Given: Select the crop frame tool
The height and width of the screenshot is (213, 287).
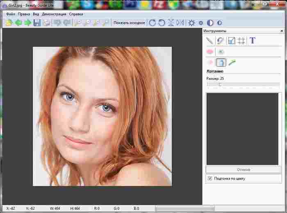Looking at the screenshot, I should pyautogui.click(x=231, y=41).
